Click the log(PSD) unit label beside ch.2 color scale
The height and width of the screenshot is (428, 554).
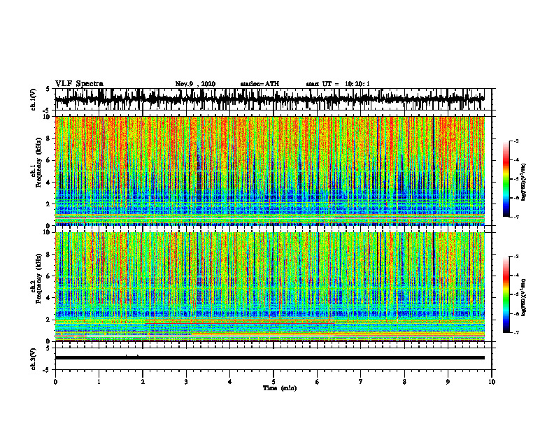coord(524,297)
